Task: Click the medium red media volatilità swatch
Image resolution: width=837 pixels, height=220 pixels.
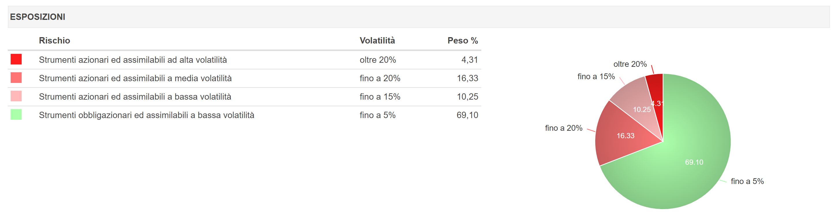Action: point(16,78)
